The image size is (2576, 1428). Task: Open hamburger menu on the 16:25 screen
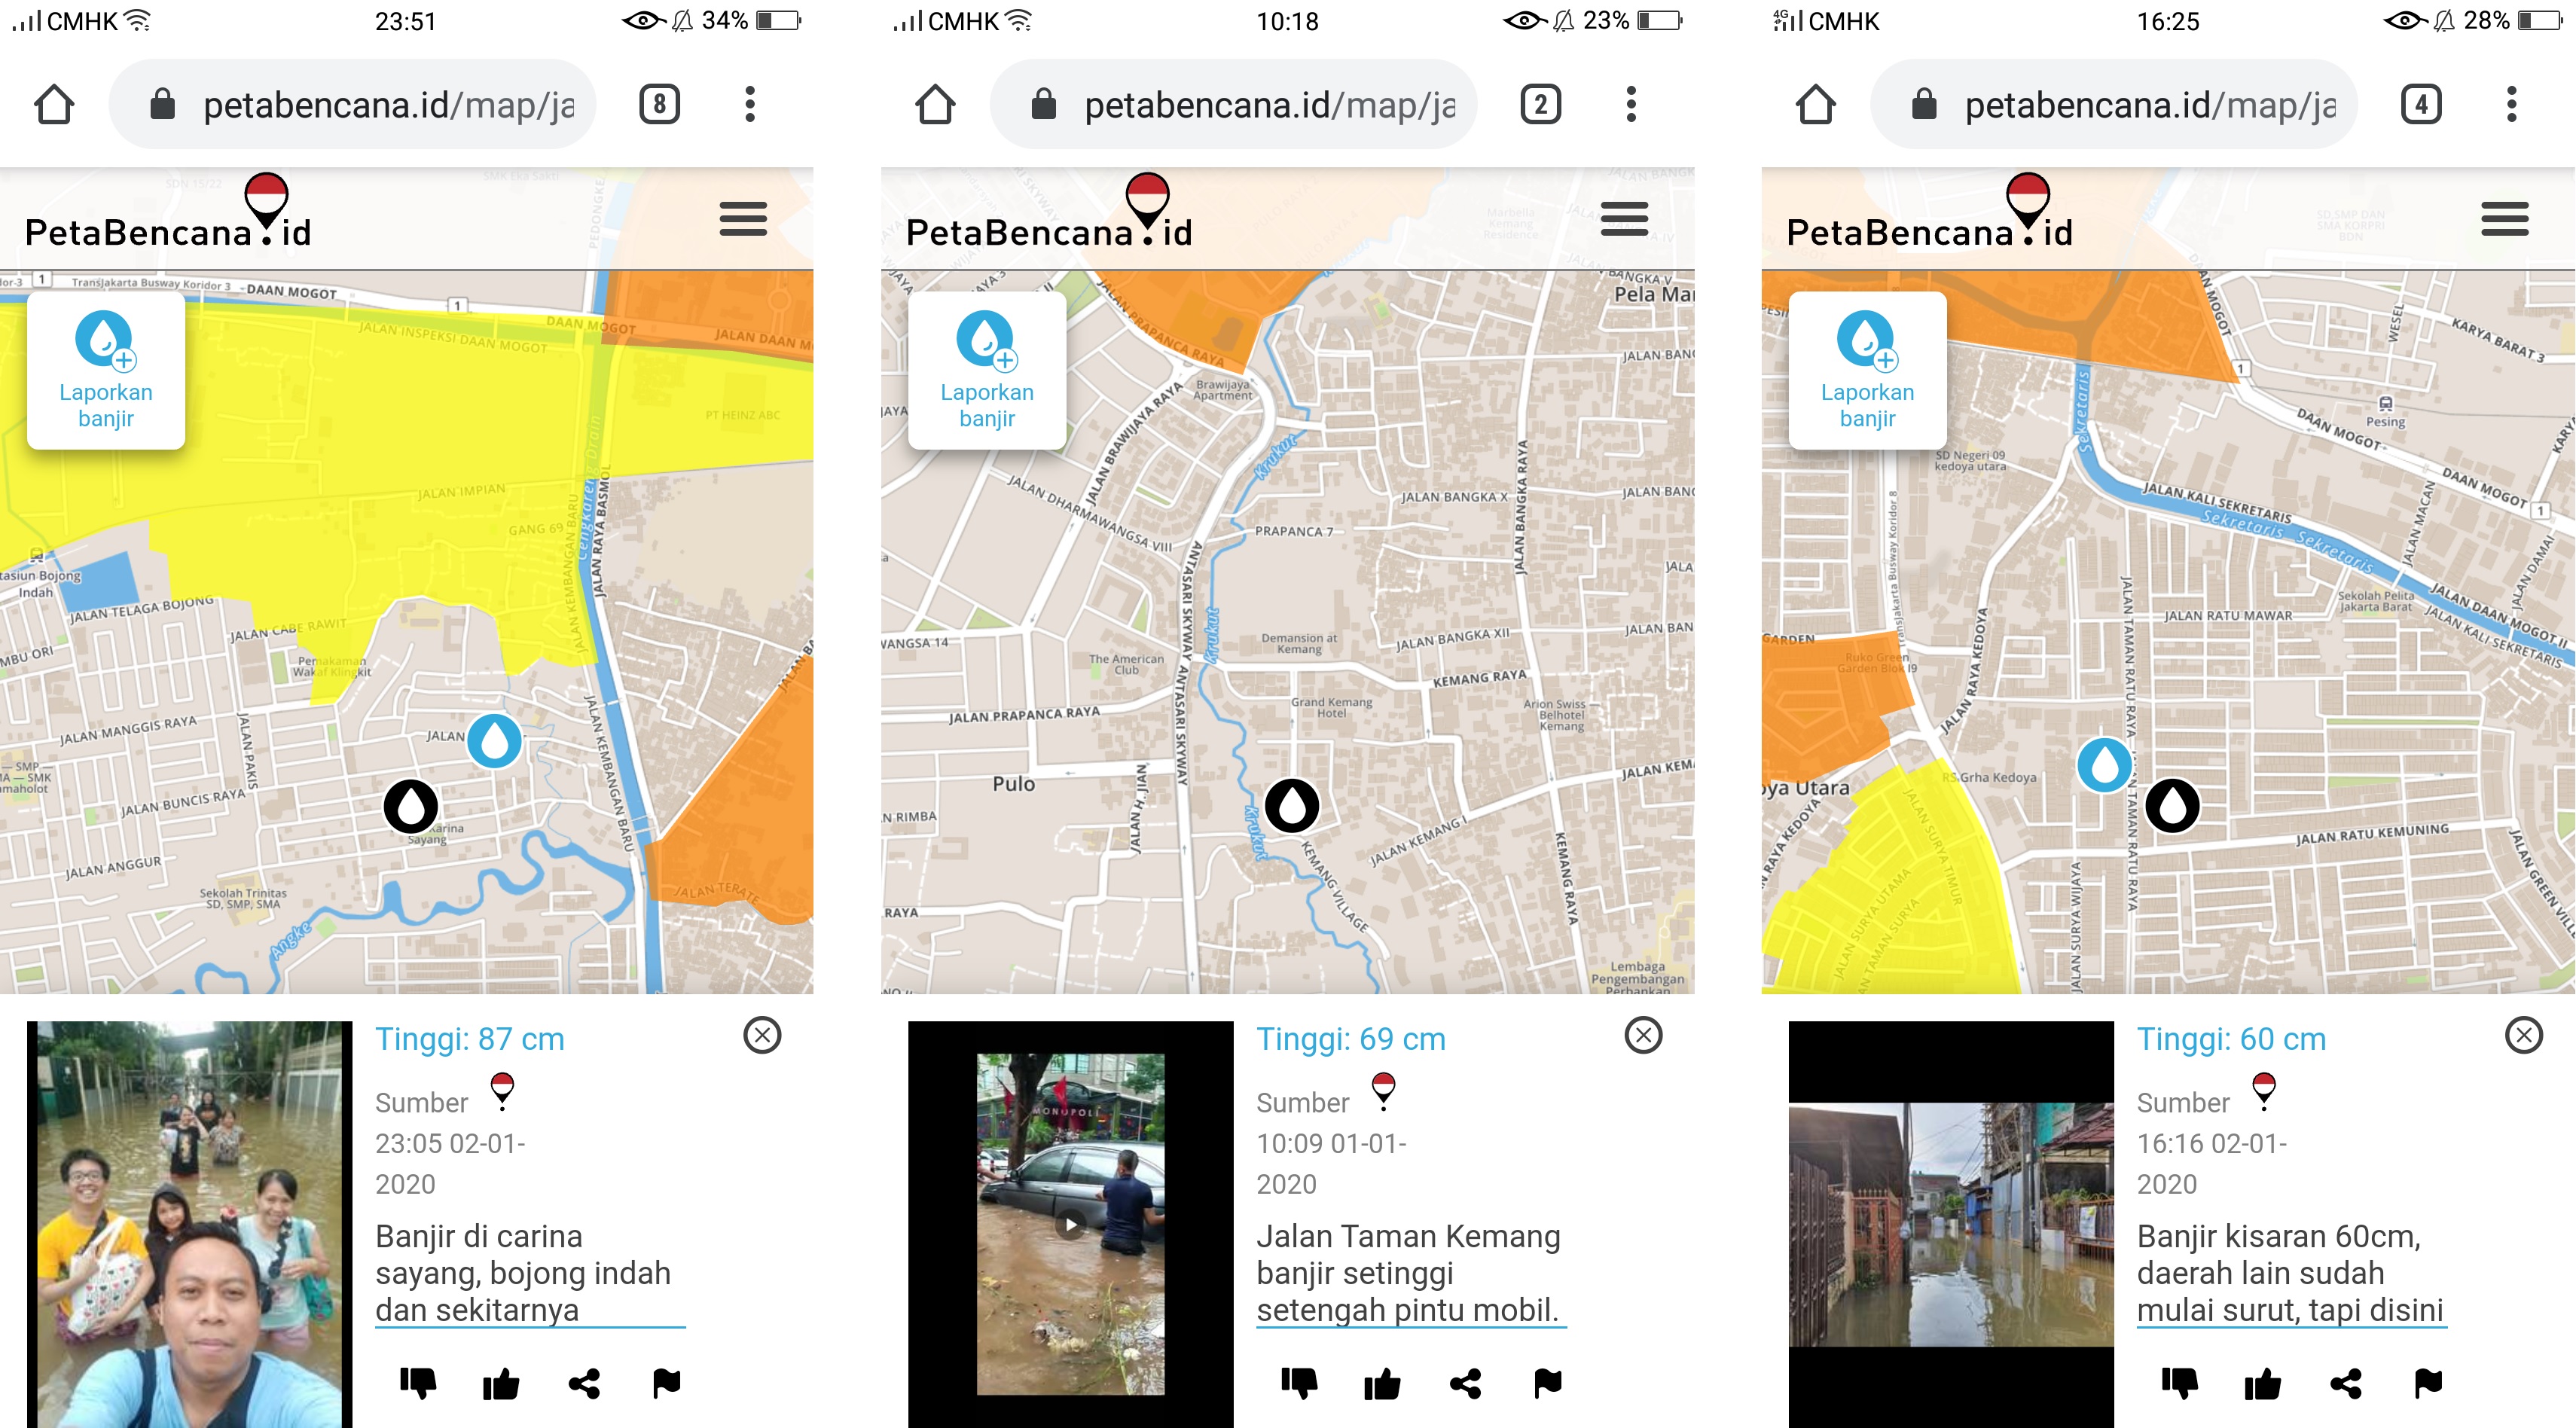click(x=2504, y=219)
